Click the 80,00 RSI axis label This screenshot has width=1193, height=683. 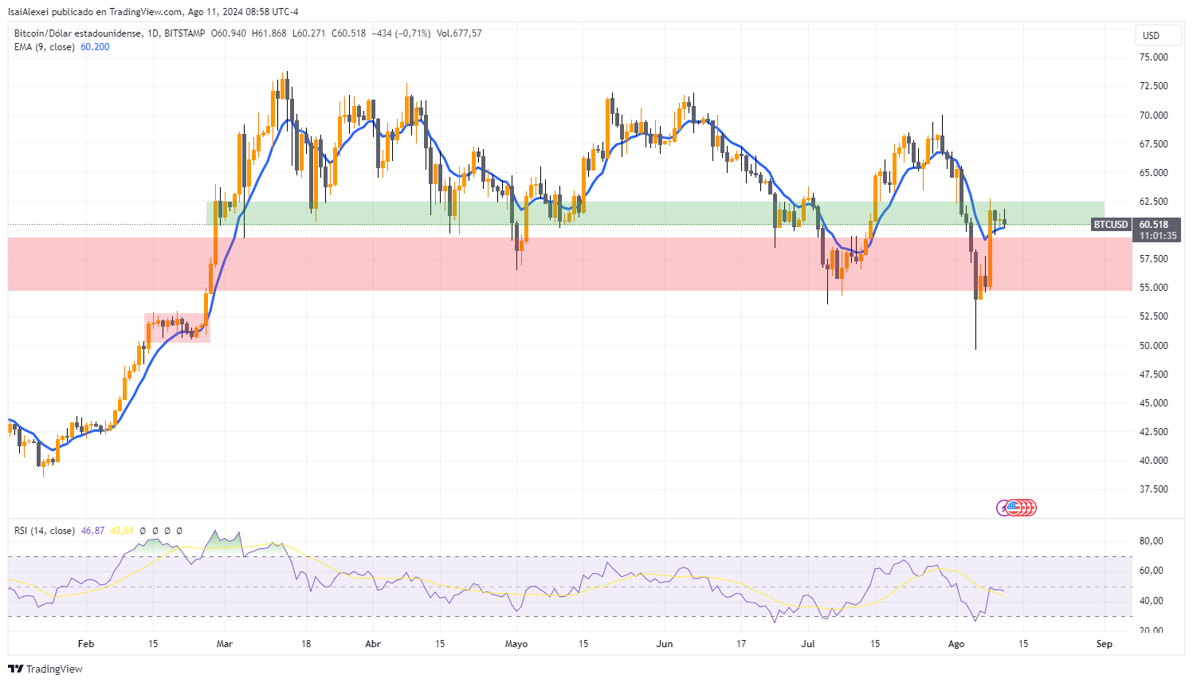pos(1152,541)
